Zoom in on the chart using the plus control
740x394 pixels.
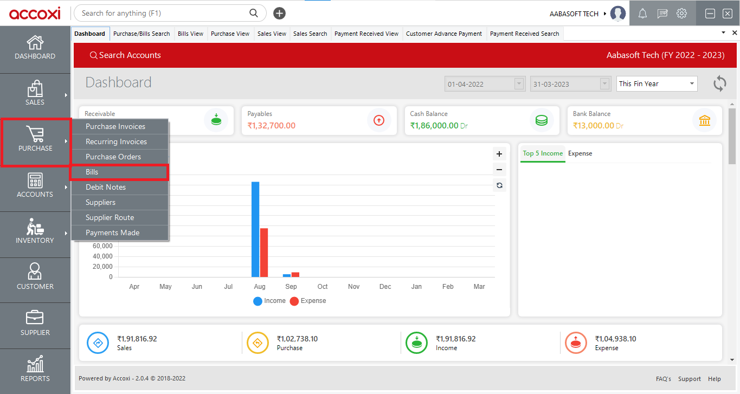[x=499, y=153]
